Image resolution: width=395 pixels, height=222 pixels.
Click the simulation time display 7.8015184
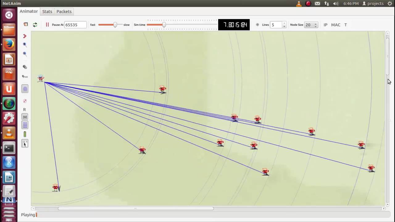click(x=234, y=25)
